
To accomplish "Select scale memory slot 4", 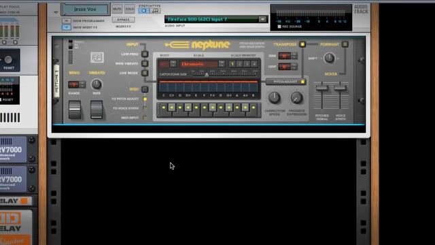I will tap(254, 64).
